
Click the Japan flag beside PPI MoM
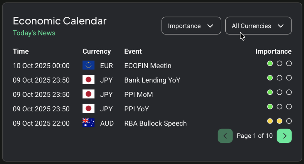point(88,94)
